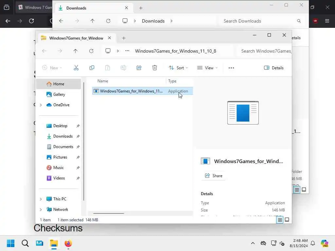Select the Windows 7 Games browser tab

pyautogui.click(x=35, y=8)
